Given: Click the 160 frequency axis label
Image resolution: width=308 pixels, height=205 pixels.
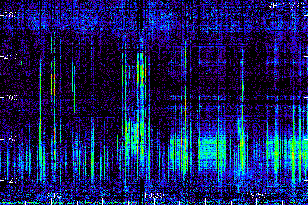Looking at the screenshot, I should 11,139.
